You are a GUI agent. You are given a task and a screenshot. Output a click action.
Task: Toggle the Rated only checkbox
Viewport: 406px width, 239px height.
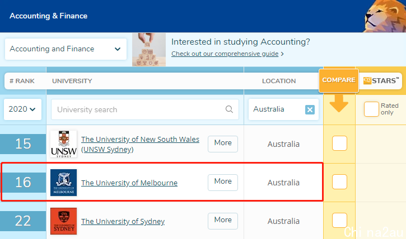point(371,109)
